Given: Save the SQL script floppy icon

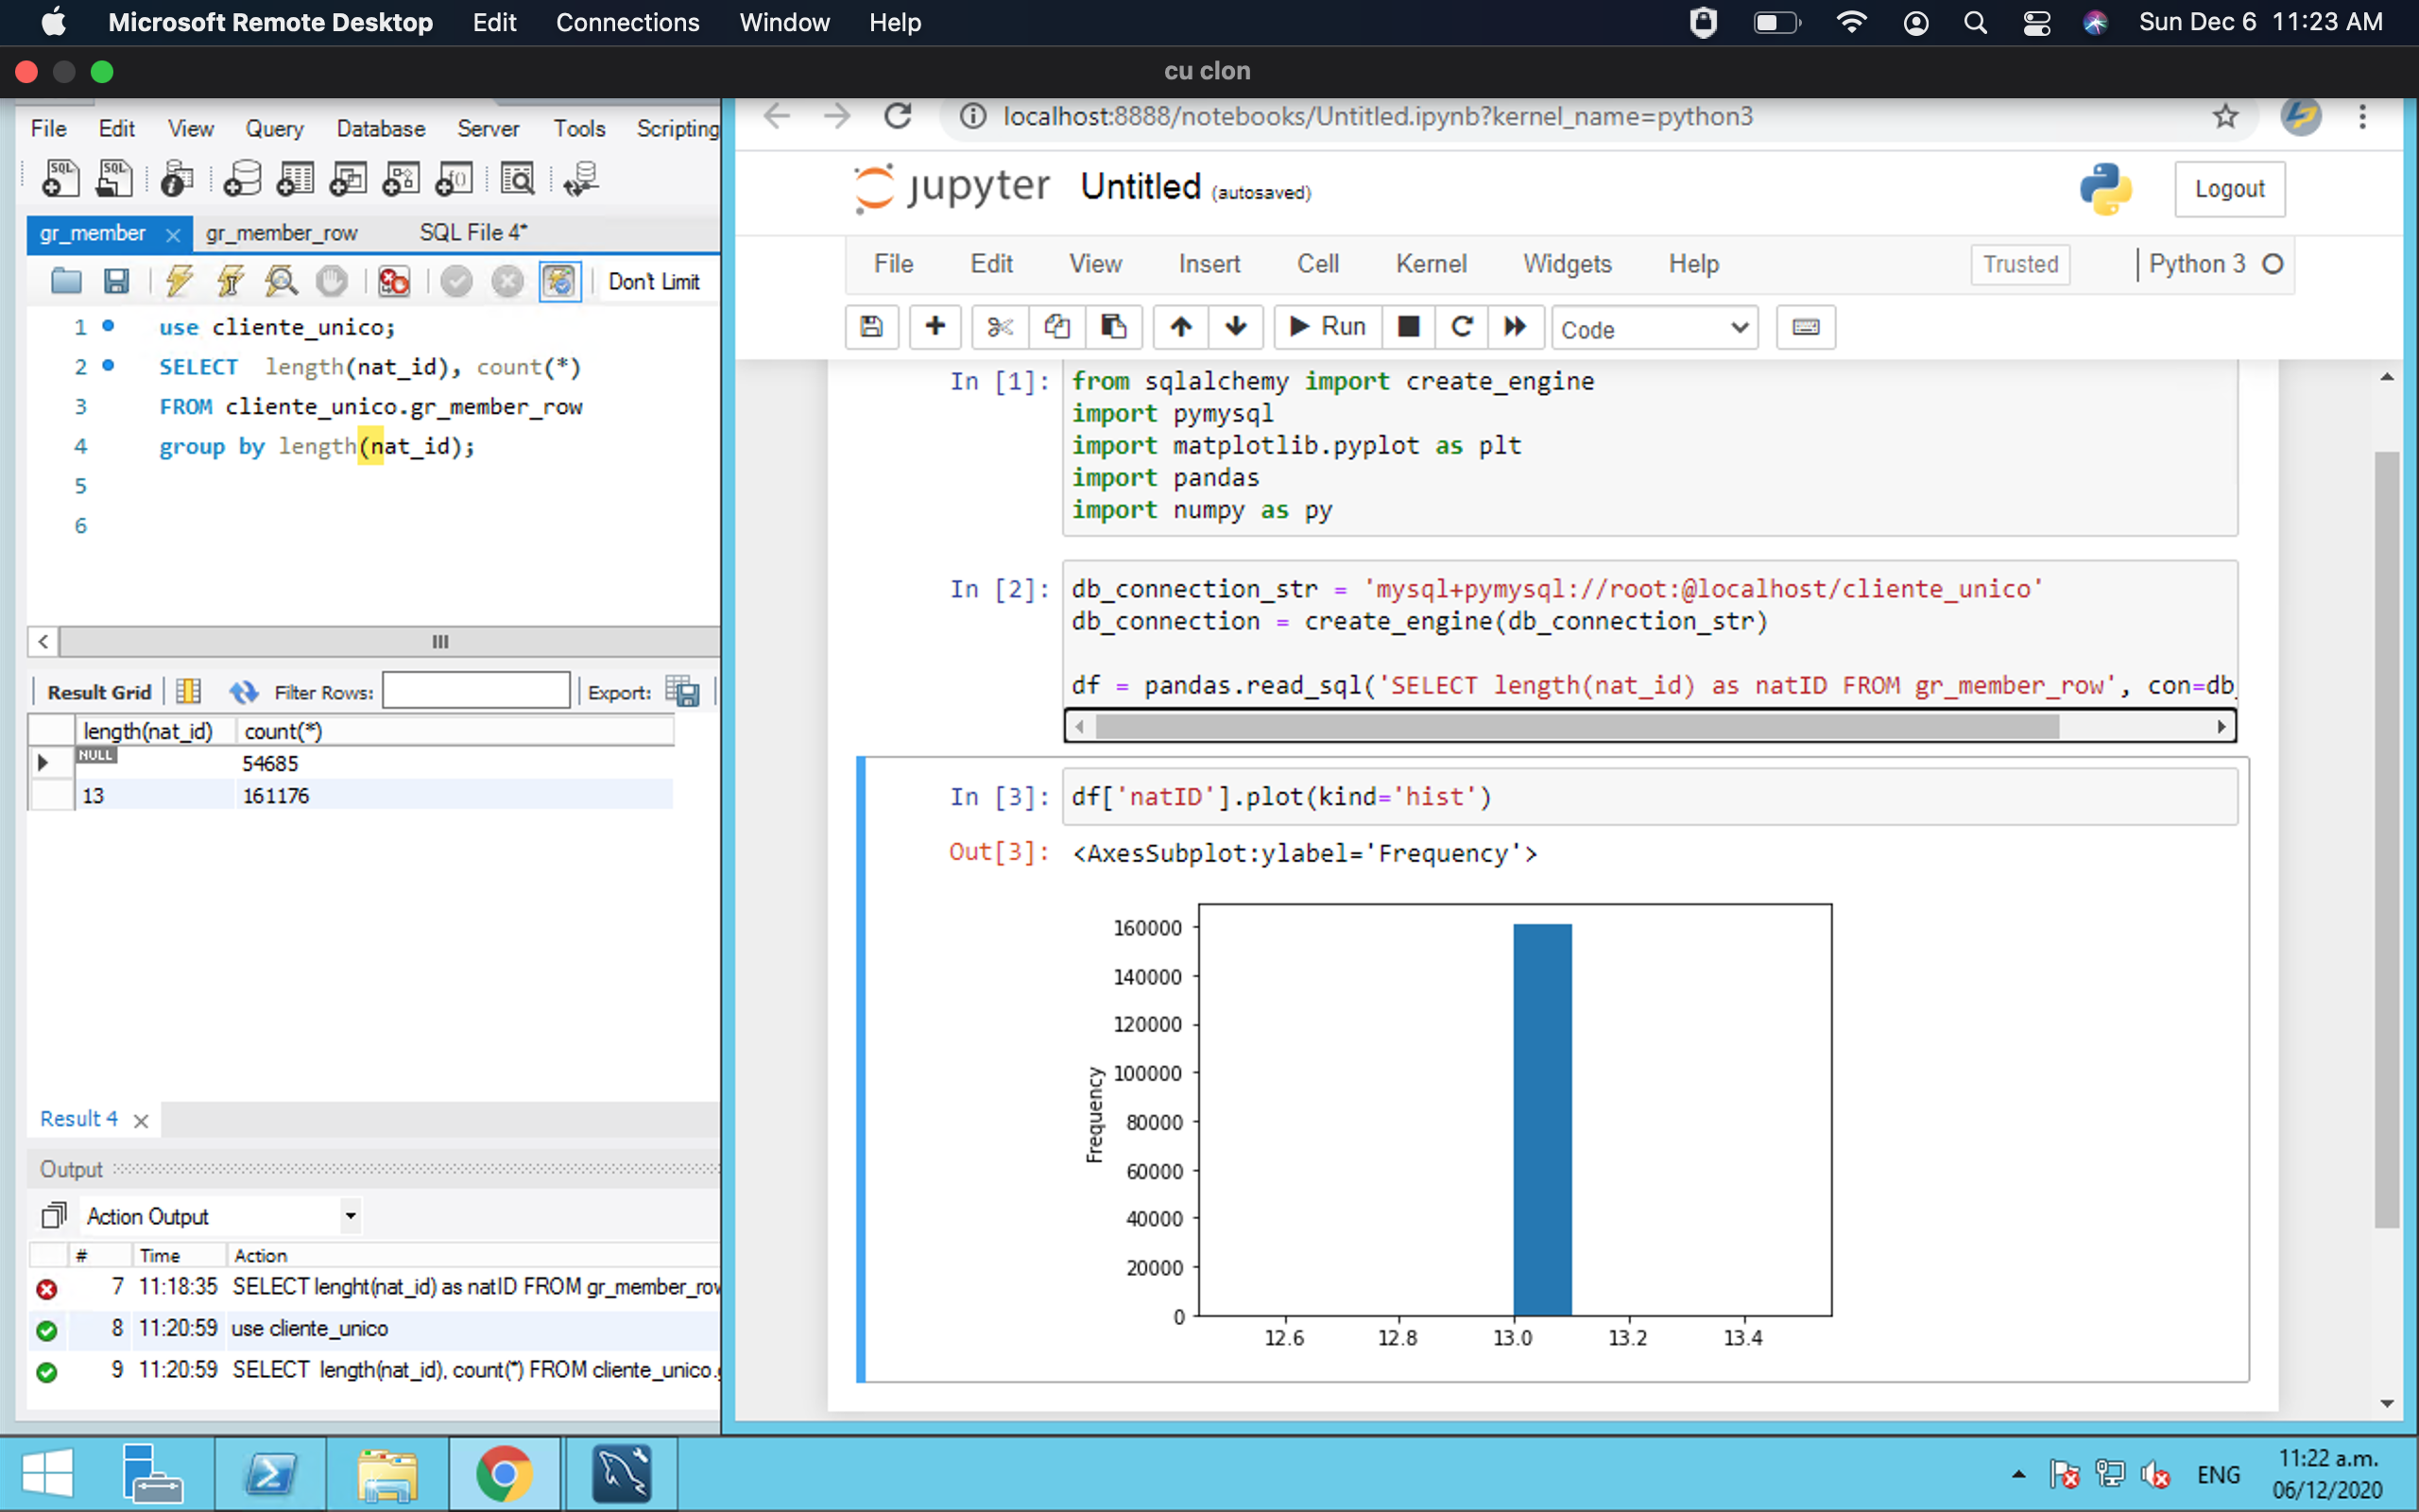Looking at the screenshot, I should tap(116, 281).
